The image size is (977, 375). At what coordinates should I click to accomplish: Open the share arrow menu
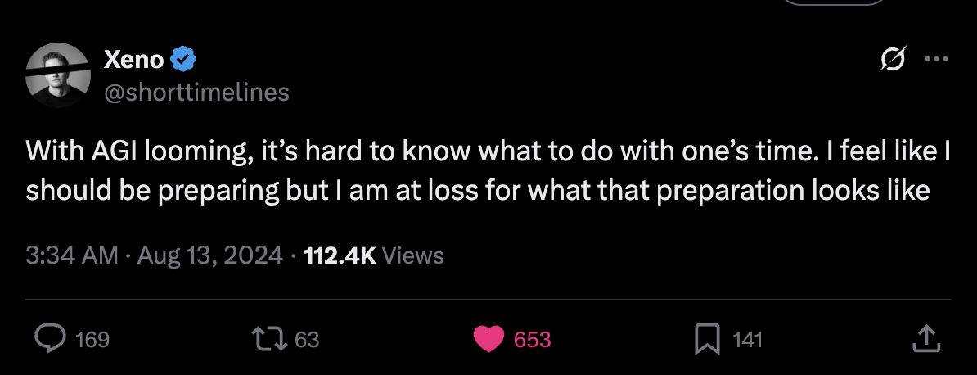(925, 338)
